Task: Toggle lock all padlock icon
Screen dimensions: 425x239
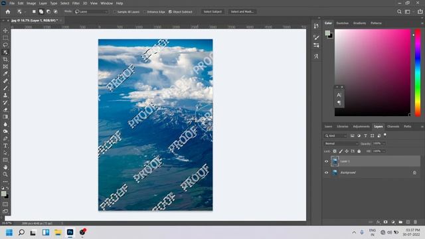Action: [359, 151]
